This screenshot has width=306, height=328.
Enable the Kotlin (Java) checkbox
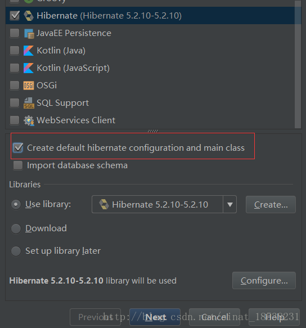(15, 51)
